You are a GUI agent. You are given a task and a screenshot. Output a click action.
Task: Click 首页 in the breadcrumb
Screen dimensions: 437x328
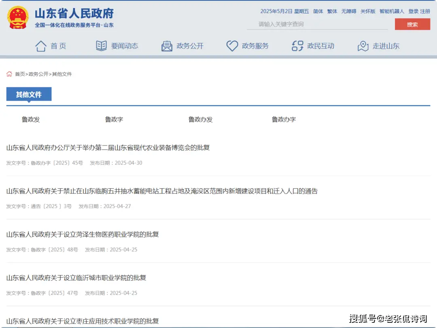20,74
